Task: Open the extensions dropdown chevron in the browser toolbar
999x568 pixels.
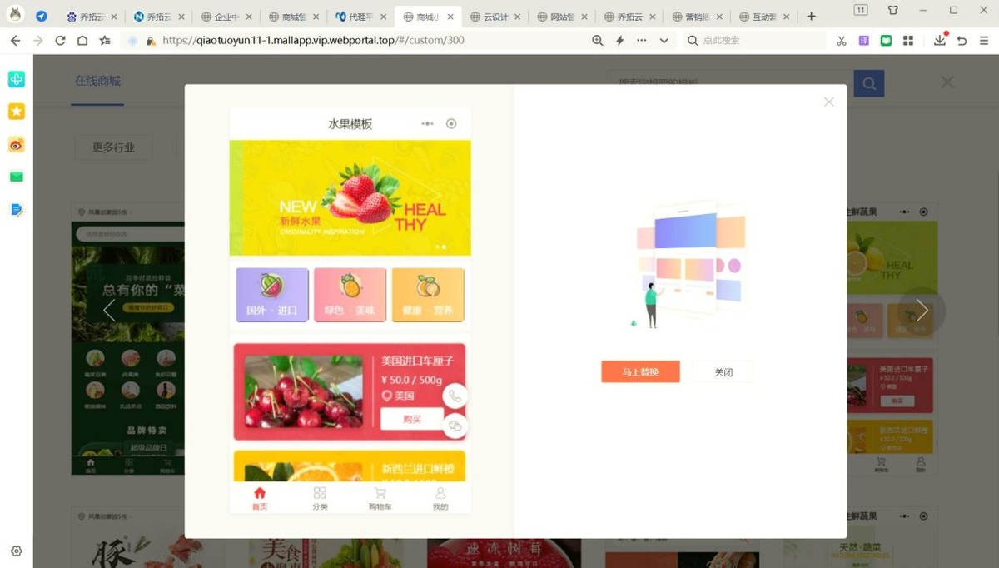Action: pos(664,39)
